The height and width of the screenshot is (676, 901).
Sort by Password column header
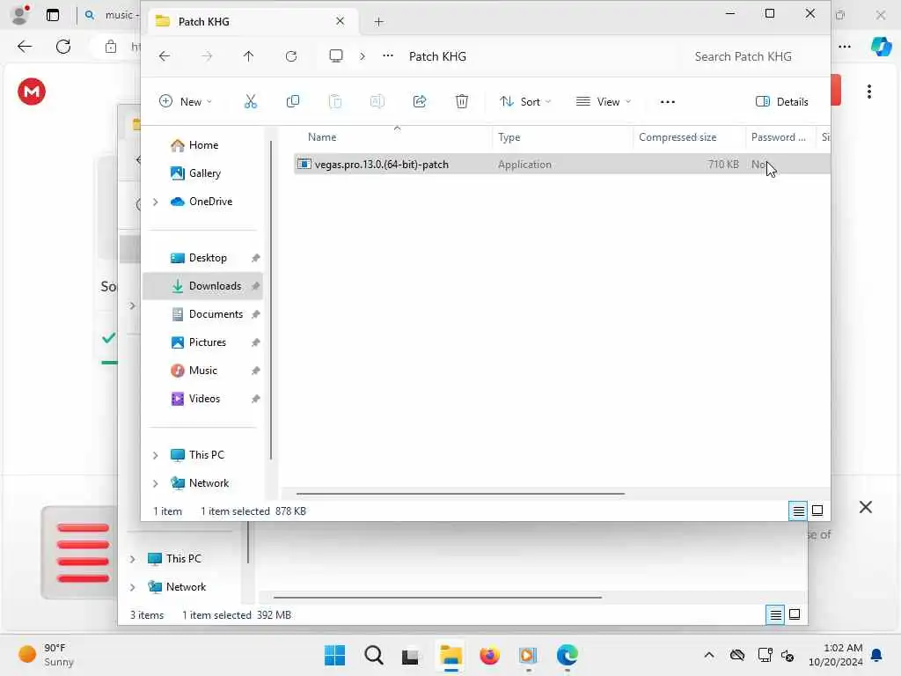(780, 137)
